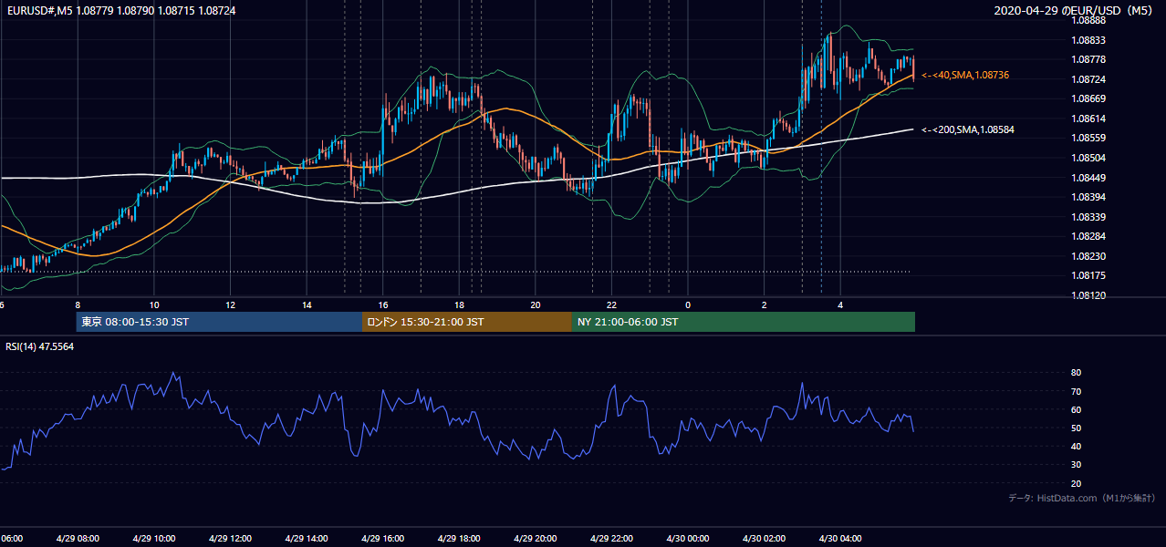Click the 4/29 12:00 date label

click(x=230, y=538)
